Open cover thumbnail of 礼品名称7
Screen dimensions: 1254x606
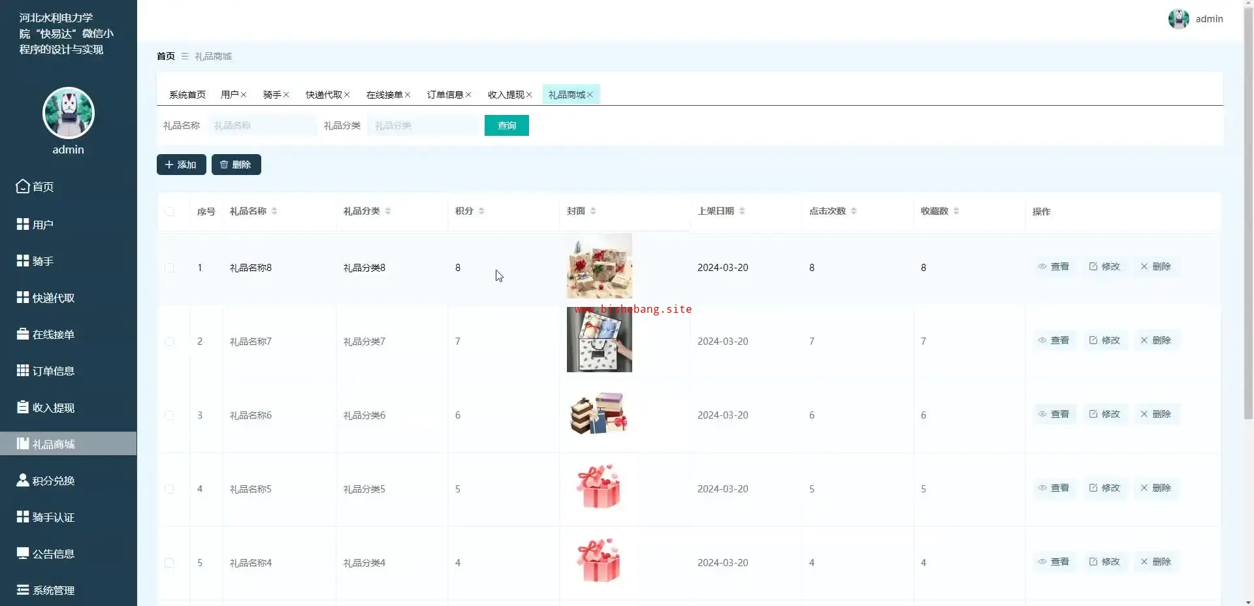(600, 340)
